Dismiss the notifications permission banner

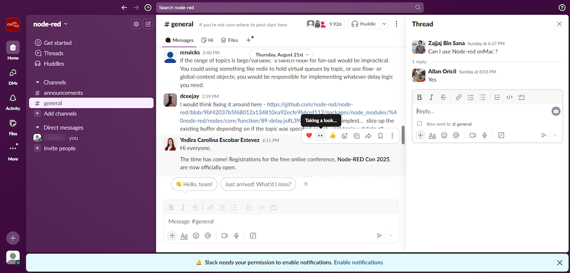pos(560,263)
